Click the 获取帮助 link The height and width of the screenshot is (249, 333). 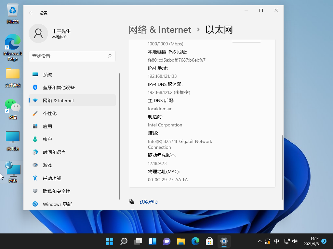click(x=149, y=201)
